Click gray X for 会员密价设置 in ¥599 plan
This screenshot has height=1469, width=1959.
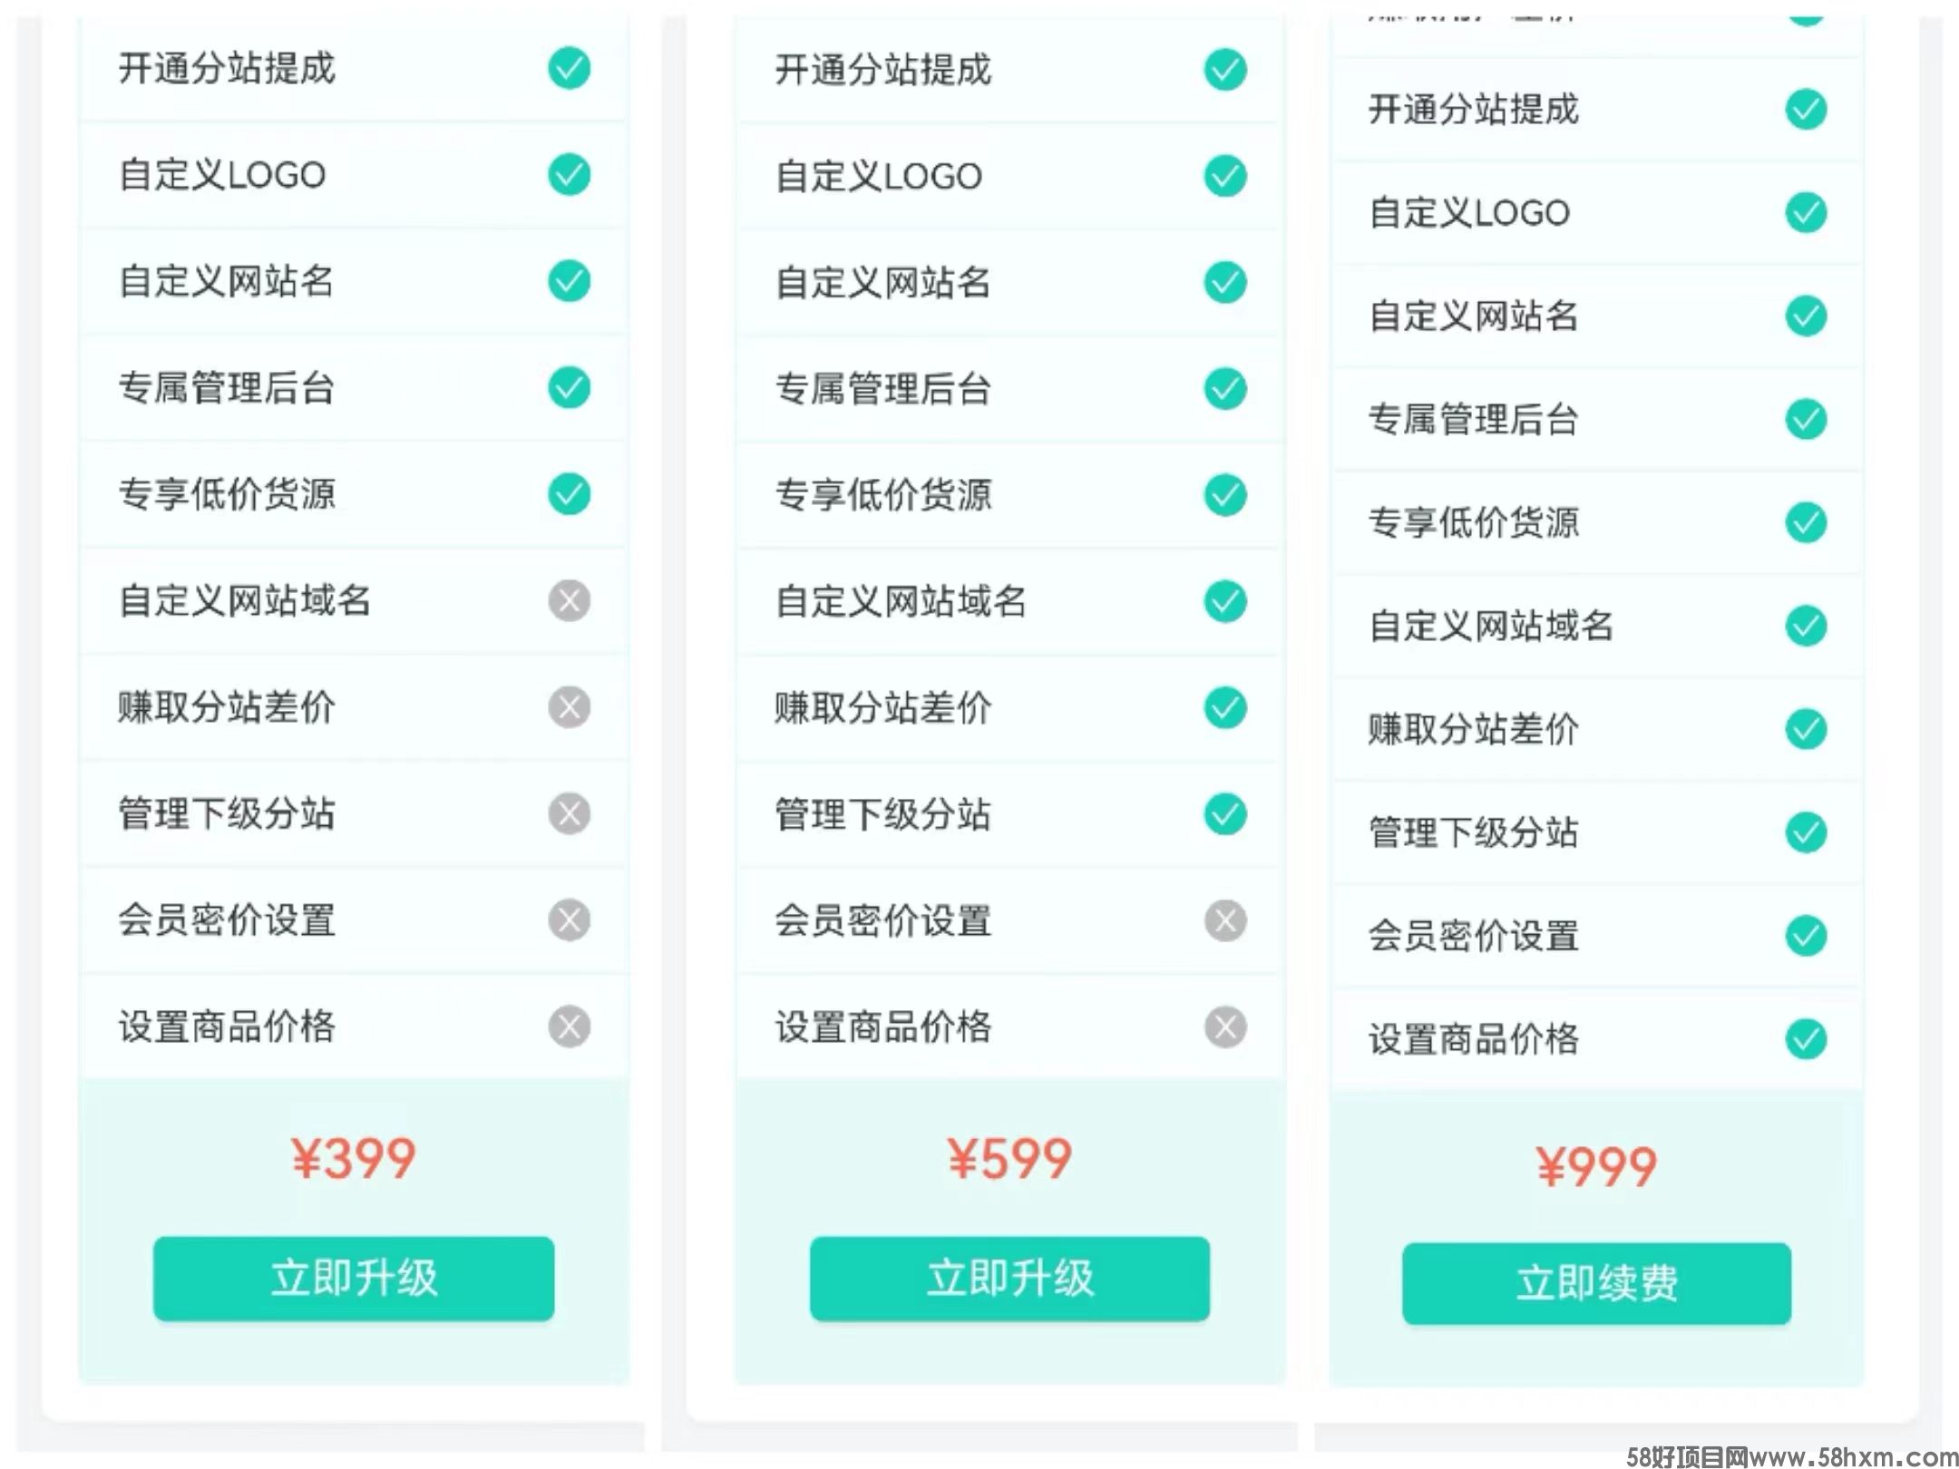point(1225,920)
